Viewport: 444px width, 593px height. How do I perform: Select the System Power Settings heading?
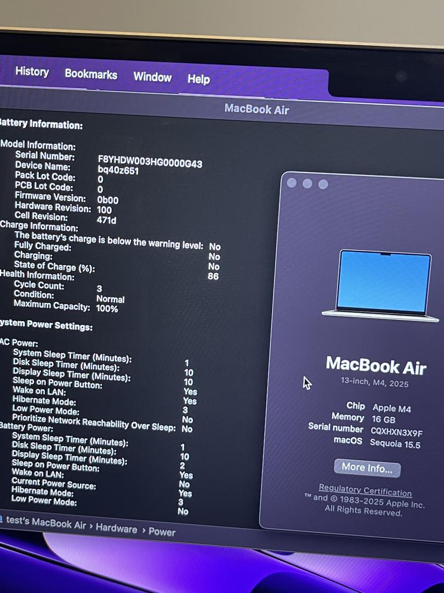45,325
